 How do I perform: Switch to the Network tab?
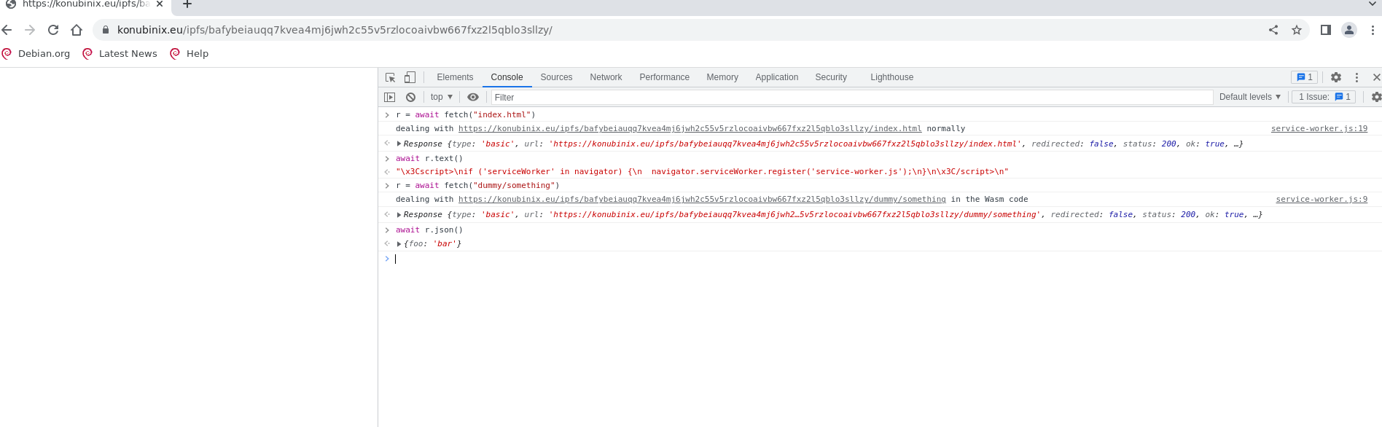click(606, 77)
